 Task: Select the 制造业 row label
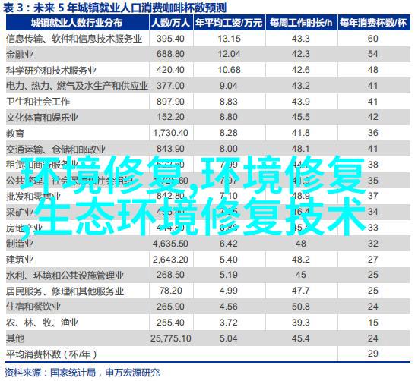click(20, 244)
